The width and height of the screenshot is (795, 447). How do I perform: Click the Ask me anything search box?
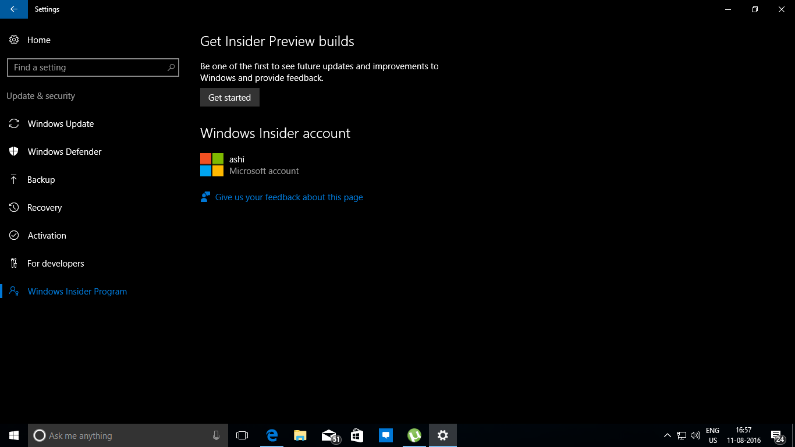tap(127, 435)
